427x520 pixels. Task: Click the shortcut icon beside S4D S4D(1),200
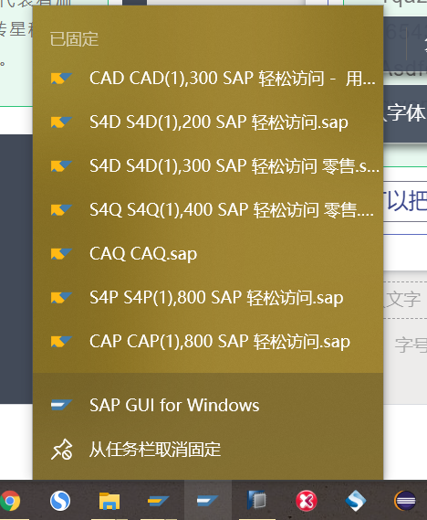tap(61, 122)
